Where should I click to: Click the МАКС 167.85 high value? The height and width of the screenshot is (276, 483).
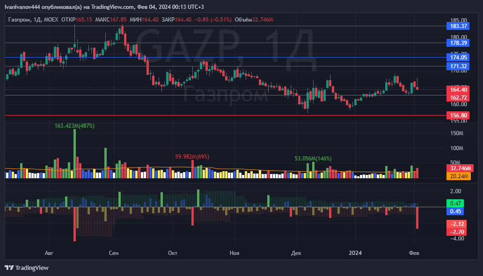point(111,19)
